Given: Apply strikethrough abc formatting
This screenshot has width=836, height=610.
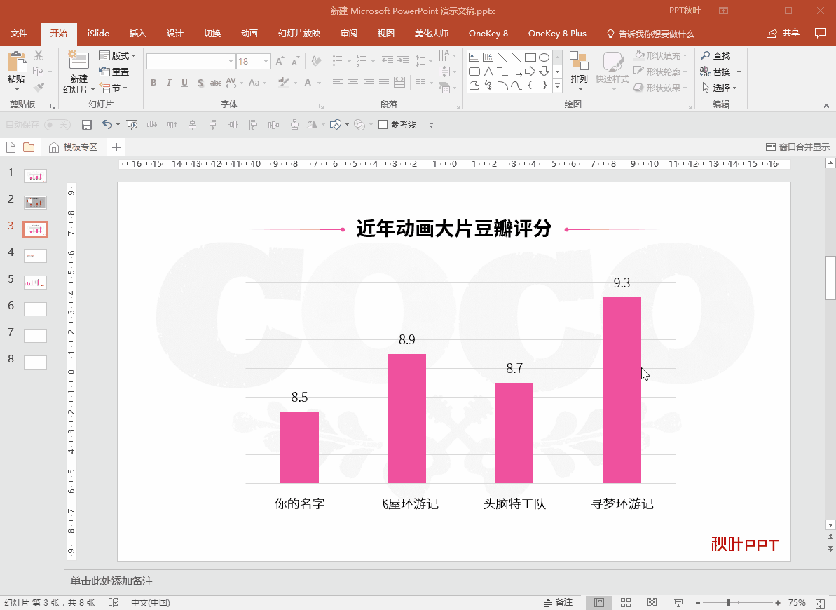Looking at the screenshot, I should (215, 83).
